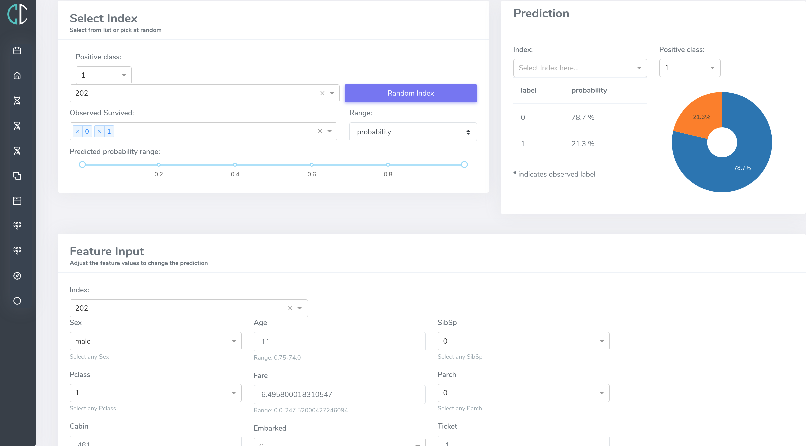Expand the Prediction Index dropdown
This screenshot has width=806, height=446.
580,68
